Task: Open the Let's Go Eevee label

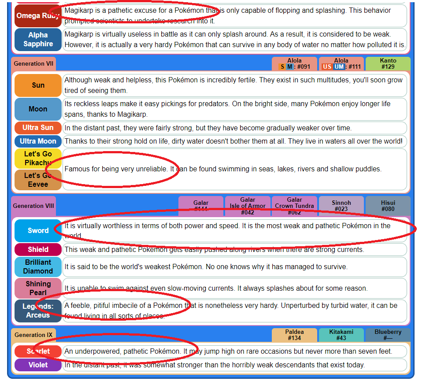Action: [x=38, y=180]
